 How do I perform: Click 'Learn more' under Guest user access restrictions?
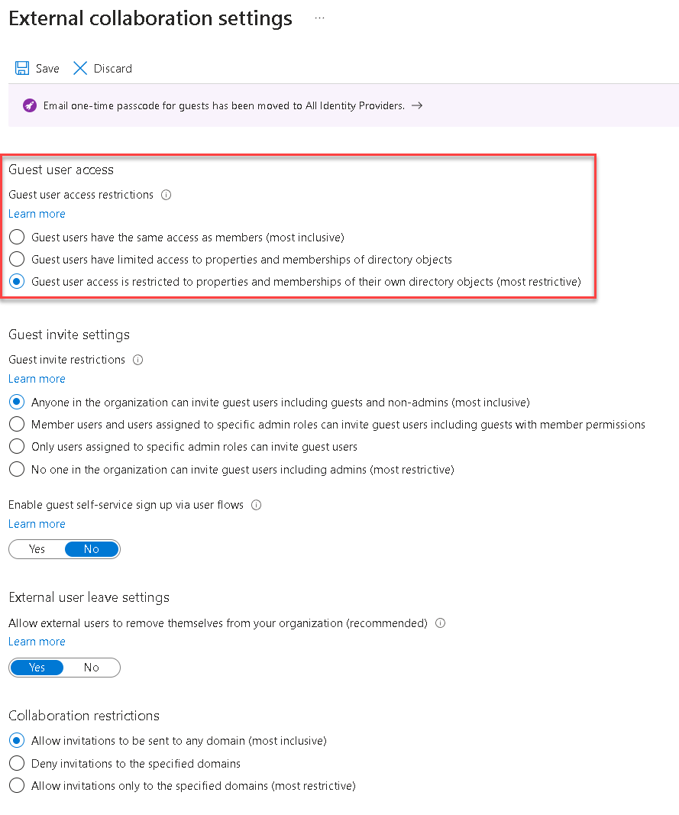tap(37, 214)
